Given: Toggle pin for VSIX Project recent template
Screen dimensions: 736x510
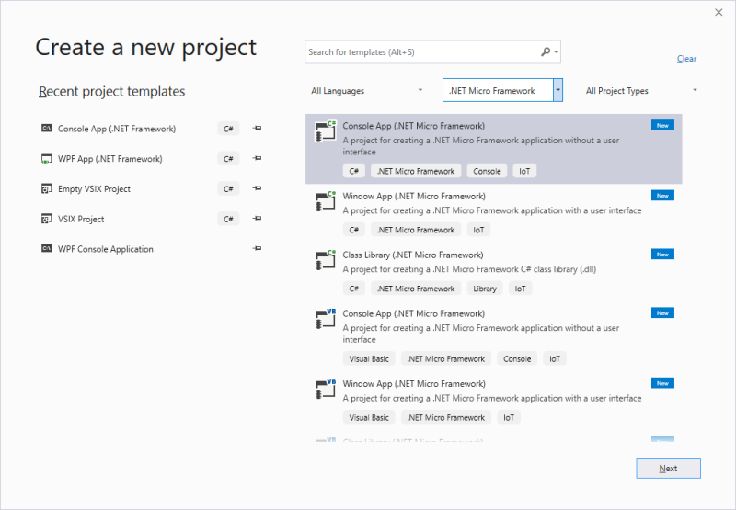Looking at the screenshot, I should click(258, 219).
